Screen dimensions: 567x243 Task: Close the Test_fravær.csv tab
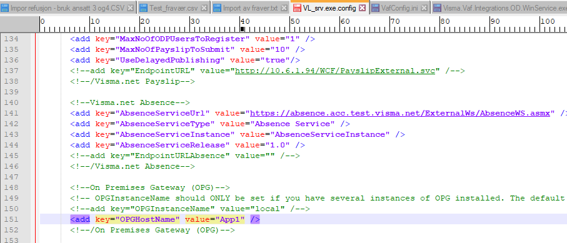point(204,7)
